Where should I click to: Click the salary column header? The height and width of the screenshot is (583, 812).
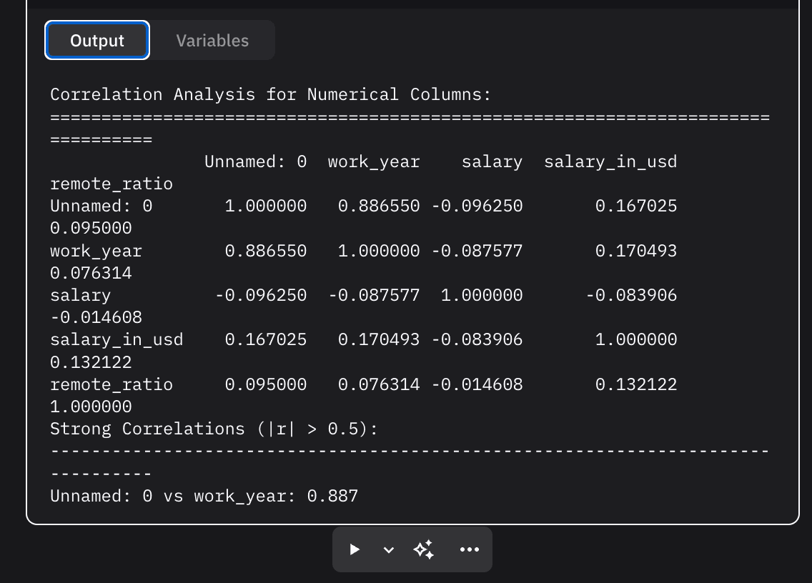492,162
